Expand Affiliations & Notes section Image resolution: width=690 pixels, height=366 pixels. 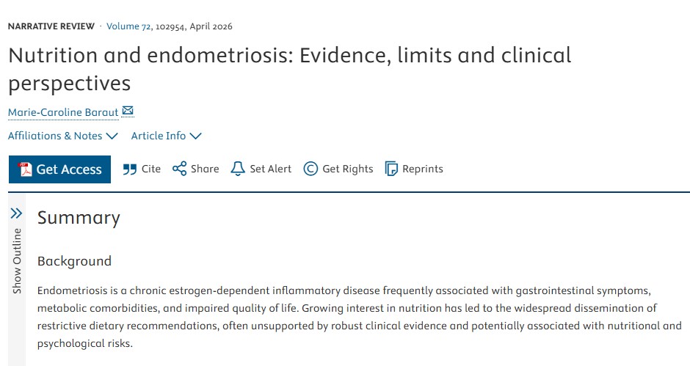pyautogui.click(x=63, y=136)
